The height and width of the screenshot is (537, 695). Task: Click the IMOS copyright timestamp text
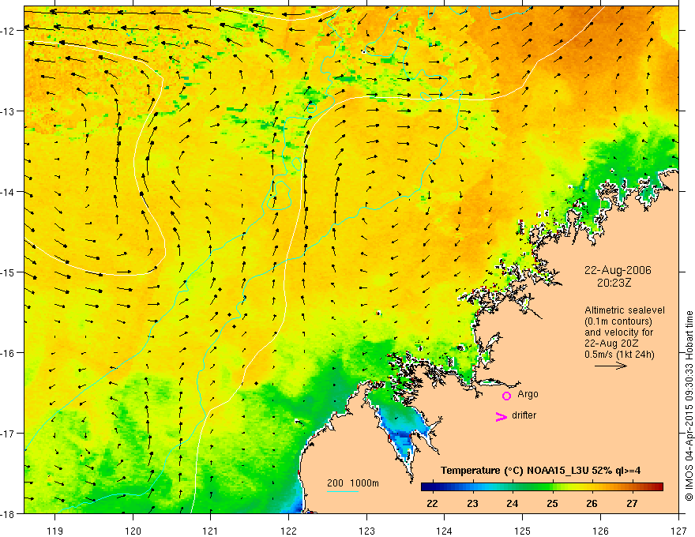689,407
